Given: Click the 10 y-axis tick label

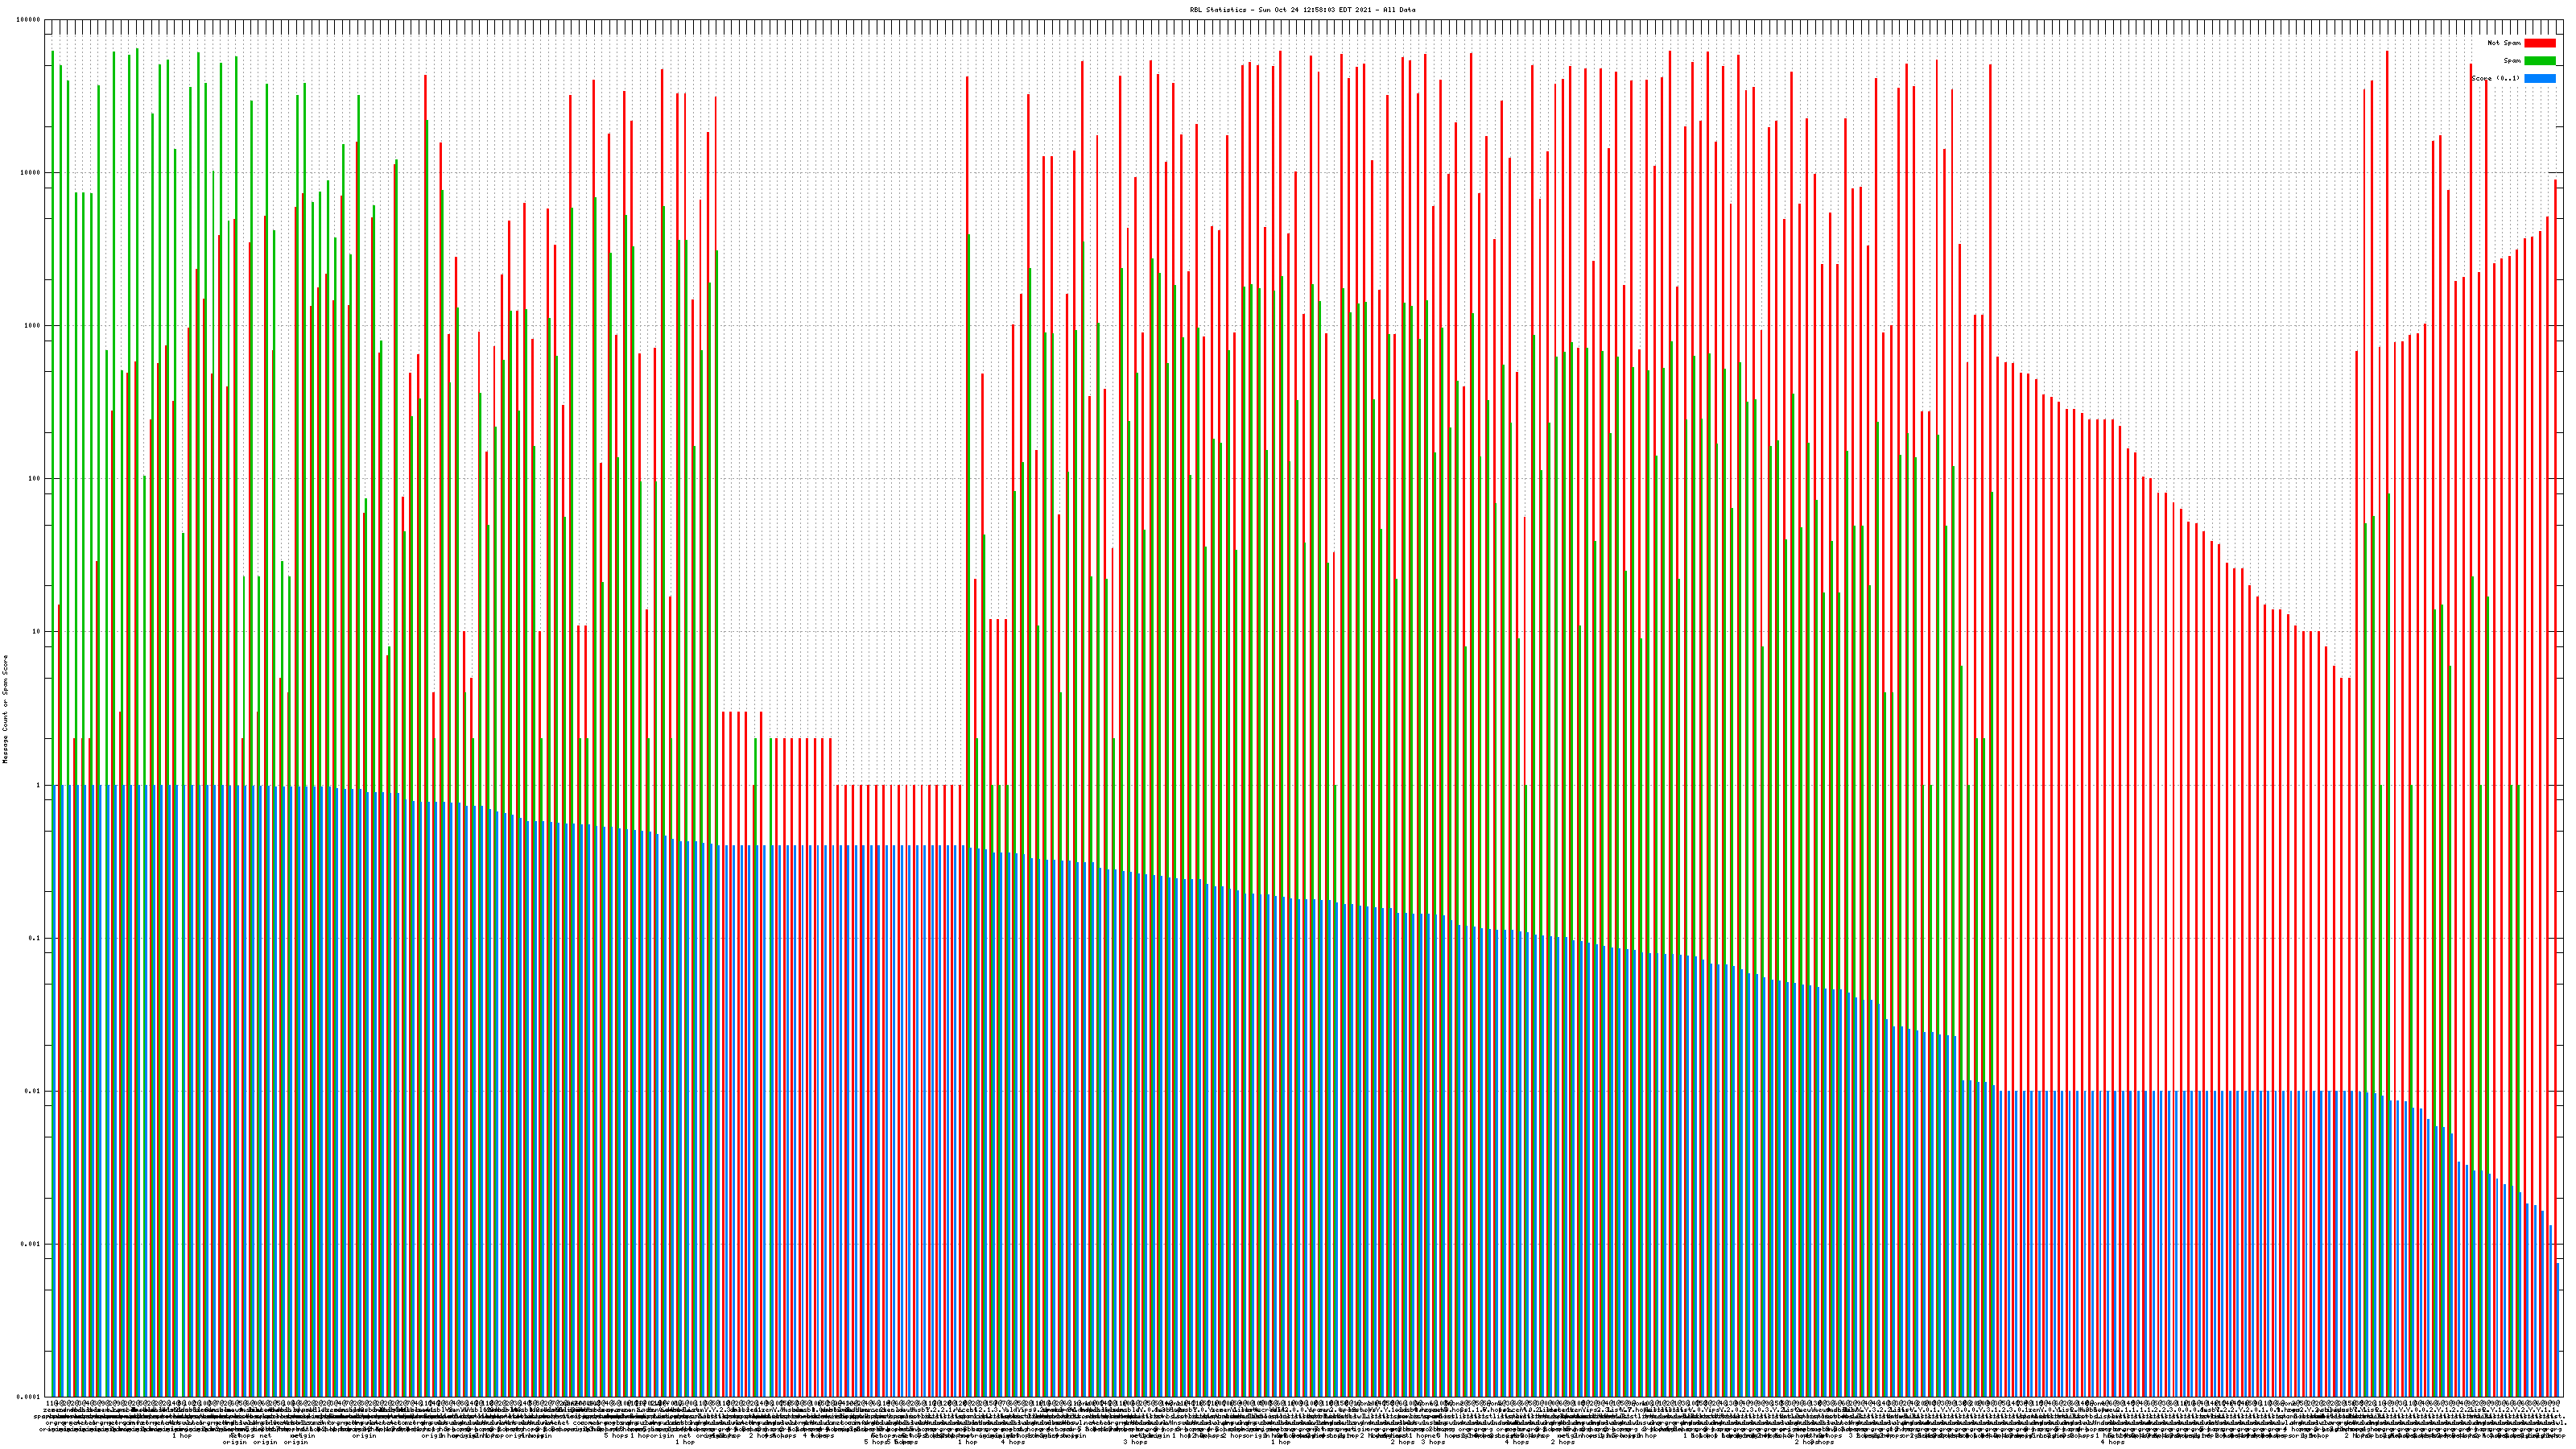Looking at the screenshot, I should (x=37, y=632).
